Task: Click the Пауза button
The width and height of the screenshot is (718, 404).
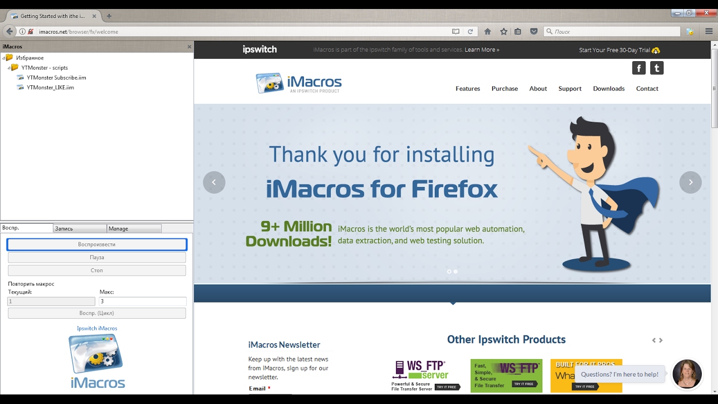Action: tap(96, 258)
